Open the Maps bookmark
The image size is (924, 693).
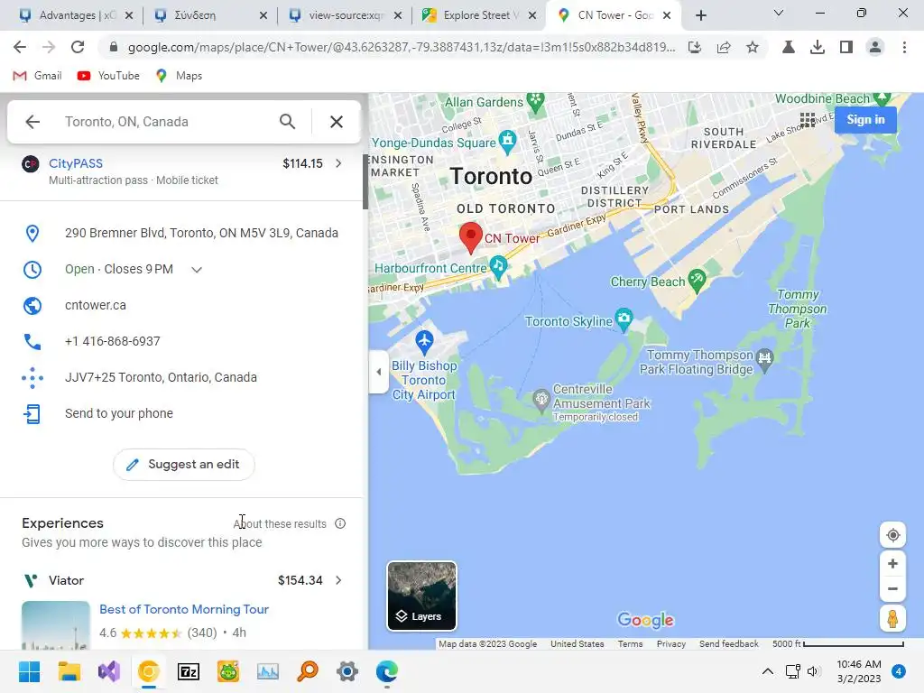(179, 76)
